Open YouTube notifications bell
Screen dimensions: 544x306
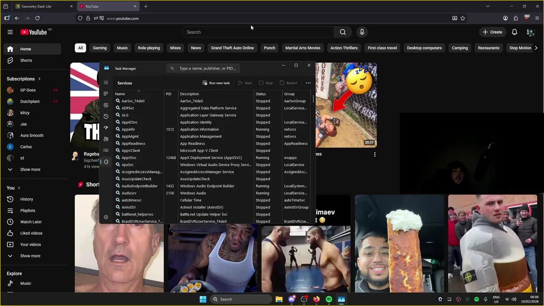pyautogui.click(x=514, y=32)
